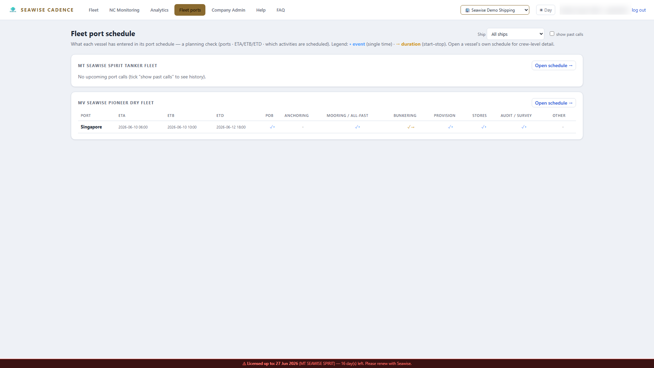Screen dimensions: 654x368
Task: Click the PROVISION column header
Action: tap(445, 116)
